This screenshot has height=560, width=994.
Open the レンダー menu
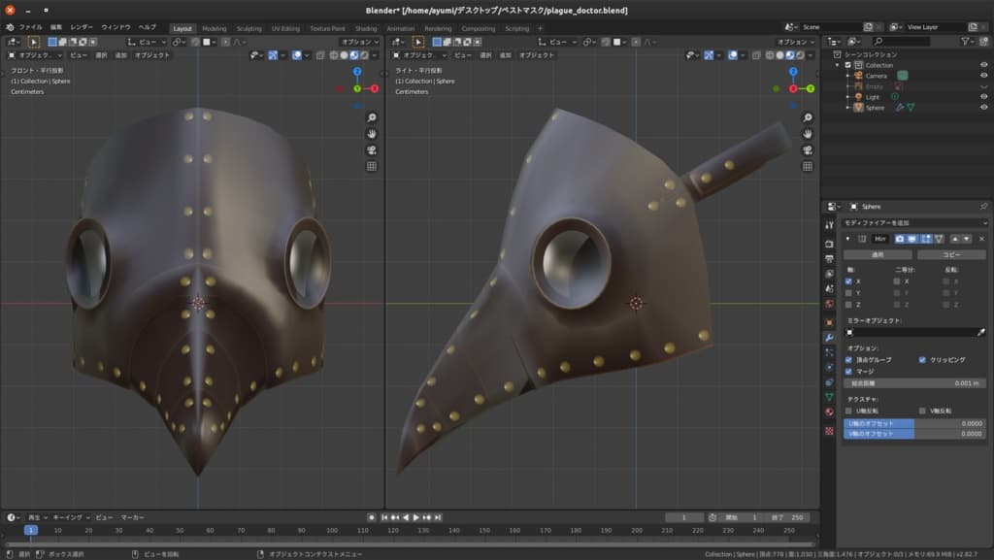pos(82,27)
